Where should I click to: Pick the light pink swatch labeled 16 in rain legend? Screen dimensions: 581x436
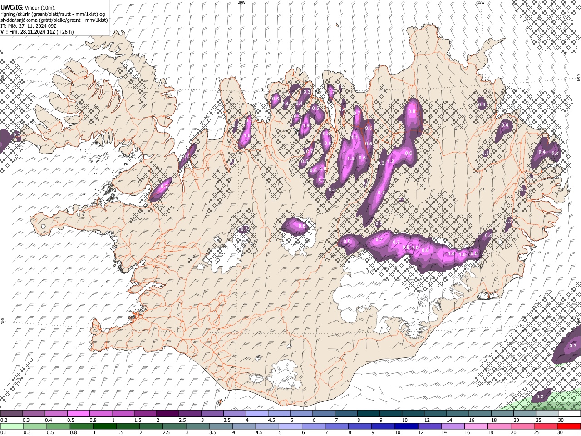[x=476, y=426]
